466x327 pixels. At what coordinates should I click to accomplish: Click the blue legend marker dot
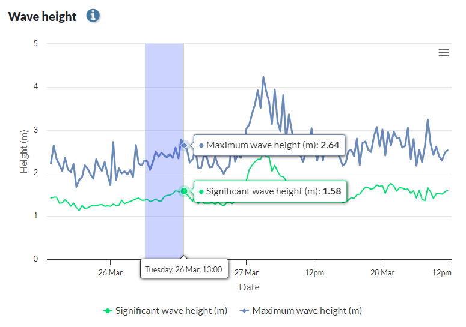[x=244, y=310]
